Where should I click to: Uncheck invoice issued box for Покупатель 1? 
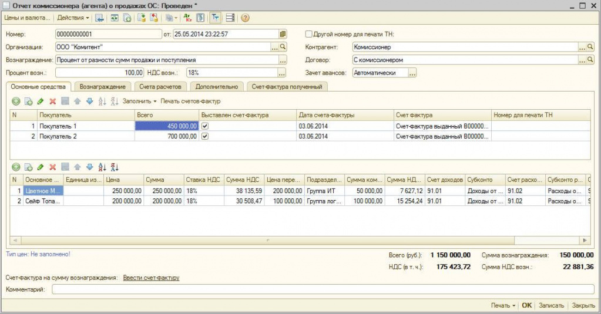pos(205,126)
